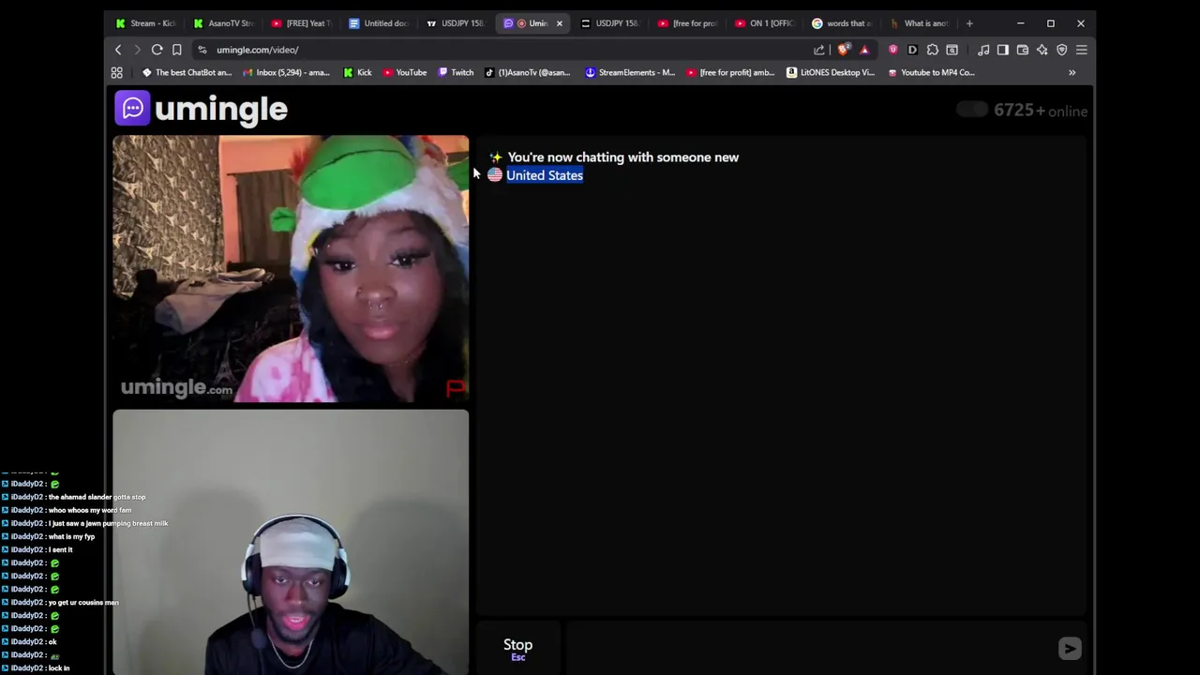Open the extensions puzzle-piece menu
Screen dimensions: 1200x675
(932, 50)
